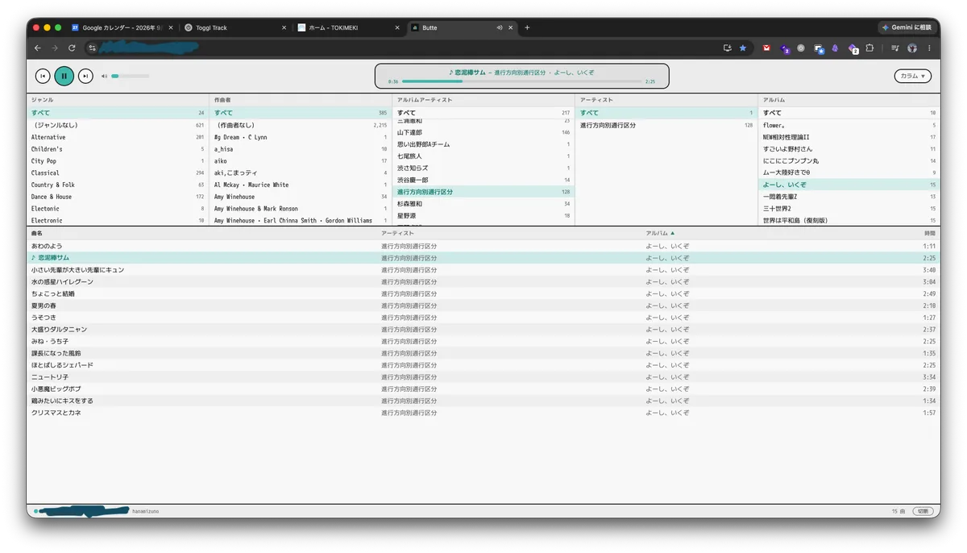This screenshot has width=967, height=553.
Task: Open the Chrome three-dot menu
Action: (x=928, y=48)
